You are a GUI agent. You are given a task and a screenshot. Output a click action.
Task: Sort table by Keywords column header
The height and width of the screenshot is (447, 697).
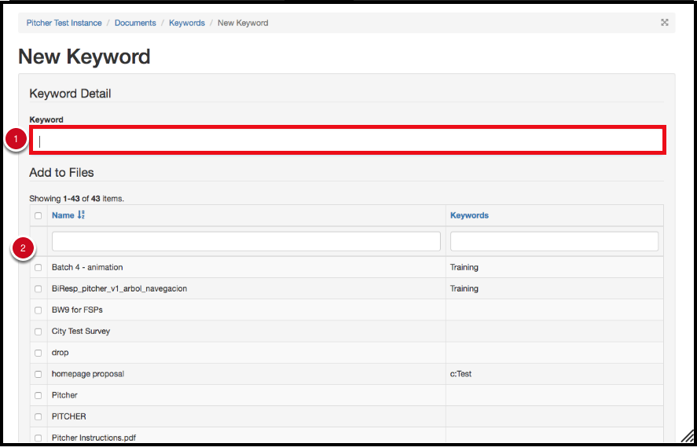click(x=469, y=215)
